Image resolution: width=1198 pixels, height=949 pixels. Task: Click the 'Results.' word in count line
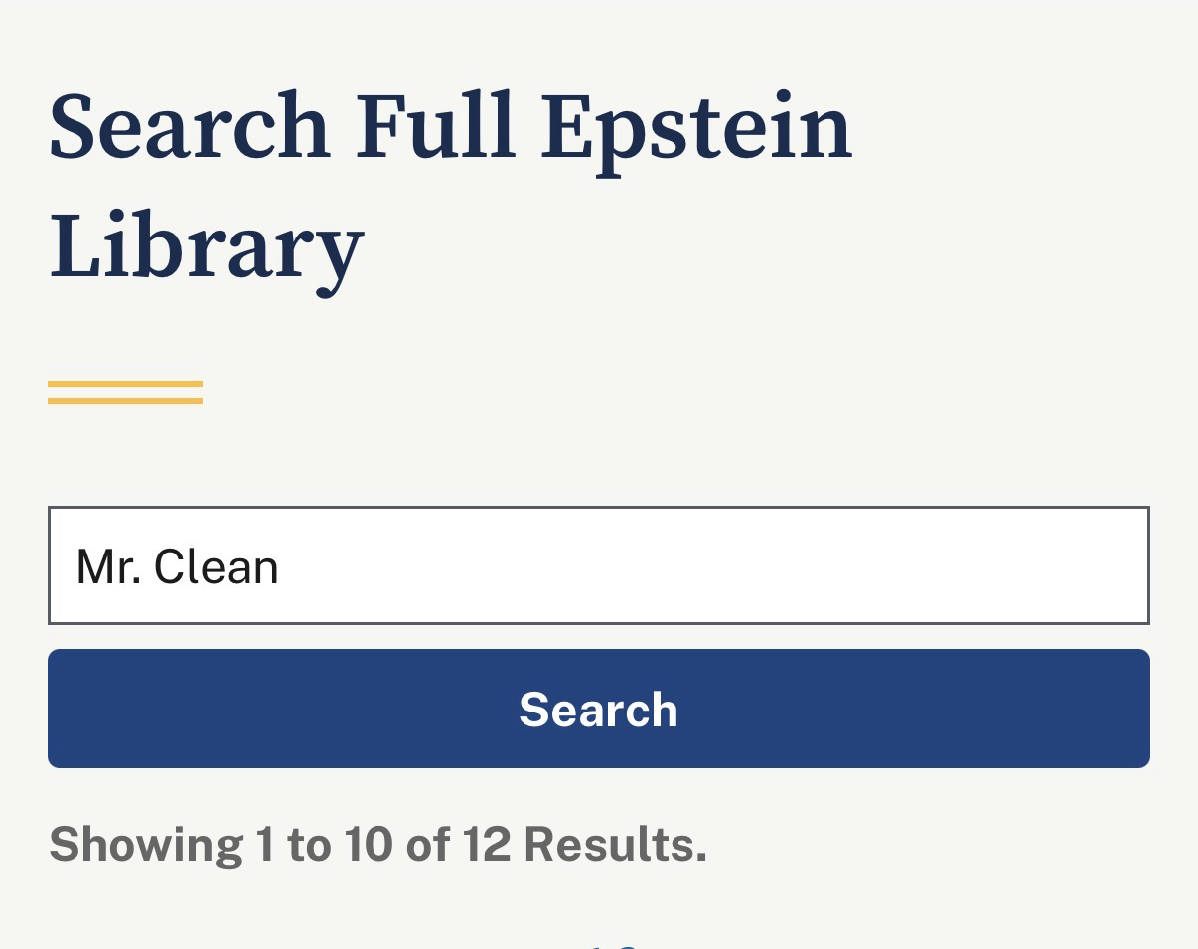click(615, 844)
